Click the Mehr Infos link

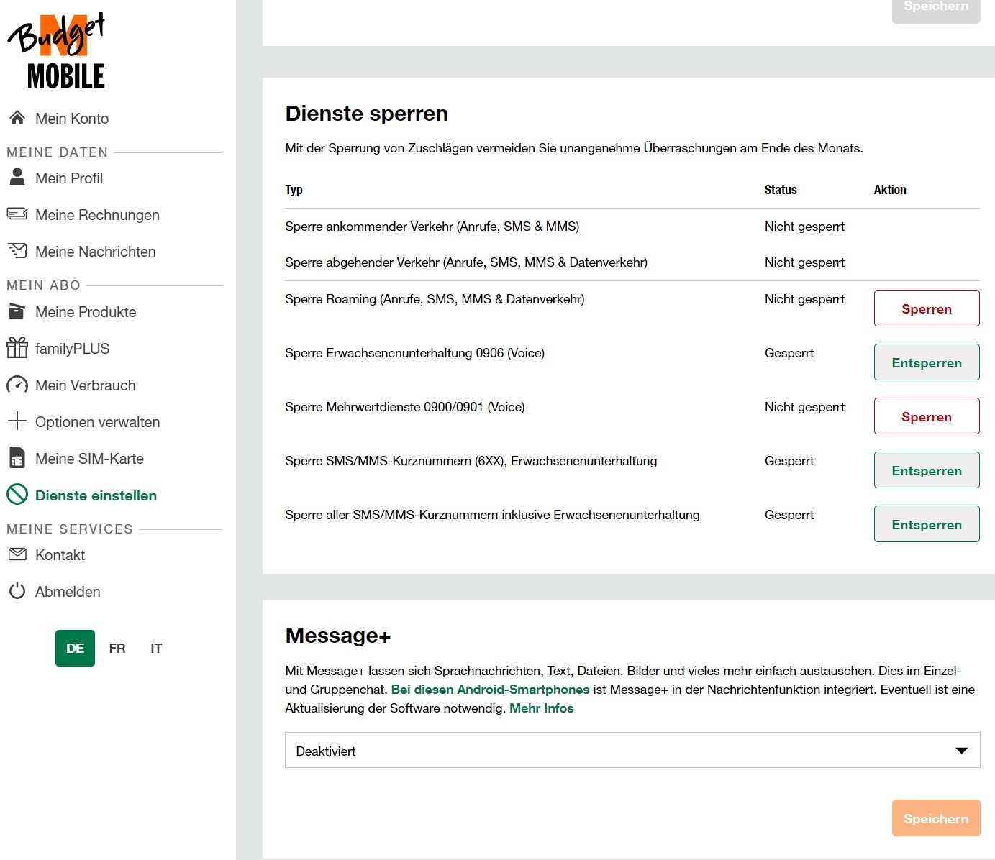coord(541,708)
